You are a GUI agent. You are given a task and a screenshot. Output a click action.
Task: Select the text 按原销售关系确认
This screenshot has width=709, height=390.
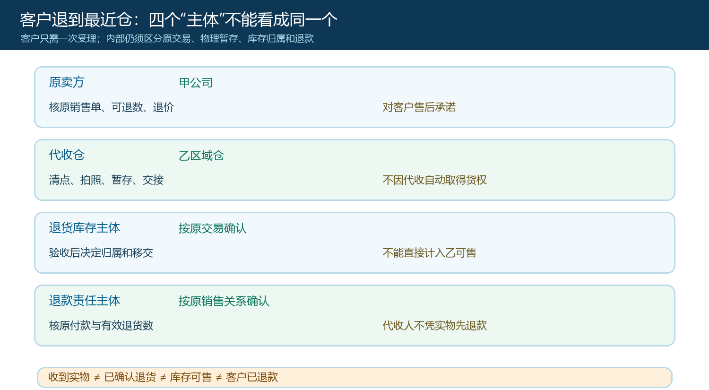[224, 302]
